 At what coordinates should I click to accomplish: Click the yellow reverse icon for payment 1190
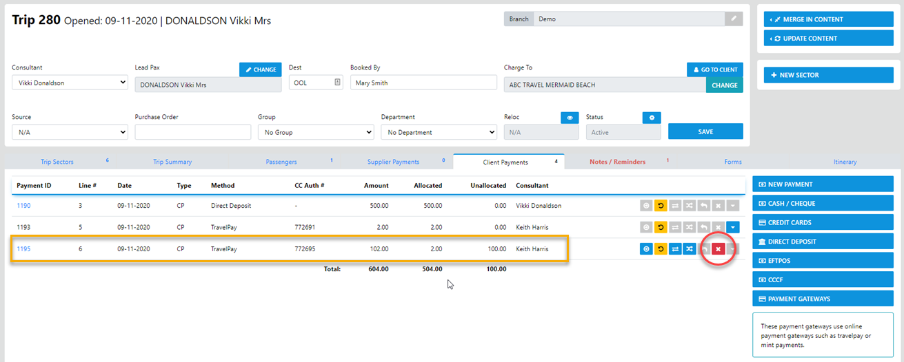point(661,206)
